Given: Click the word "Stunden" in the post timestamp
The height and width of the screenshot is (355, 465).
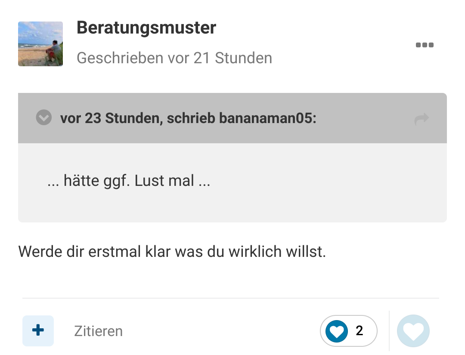Looking at the screenshot, I should tap(243, 58).
